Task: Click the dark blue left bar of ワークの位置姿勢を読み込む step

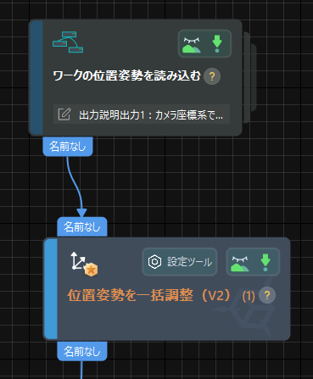Action: coord(36,77)
